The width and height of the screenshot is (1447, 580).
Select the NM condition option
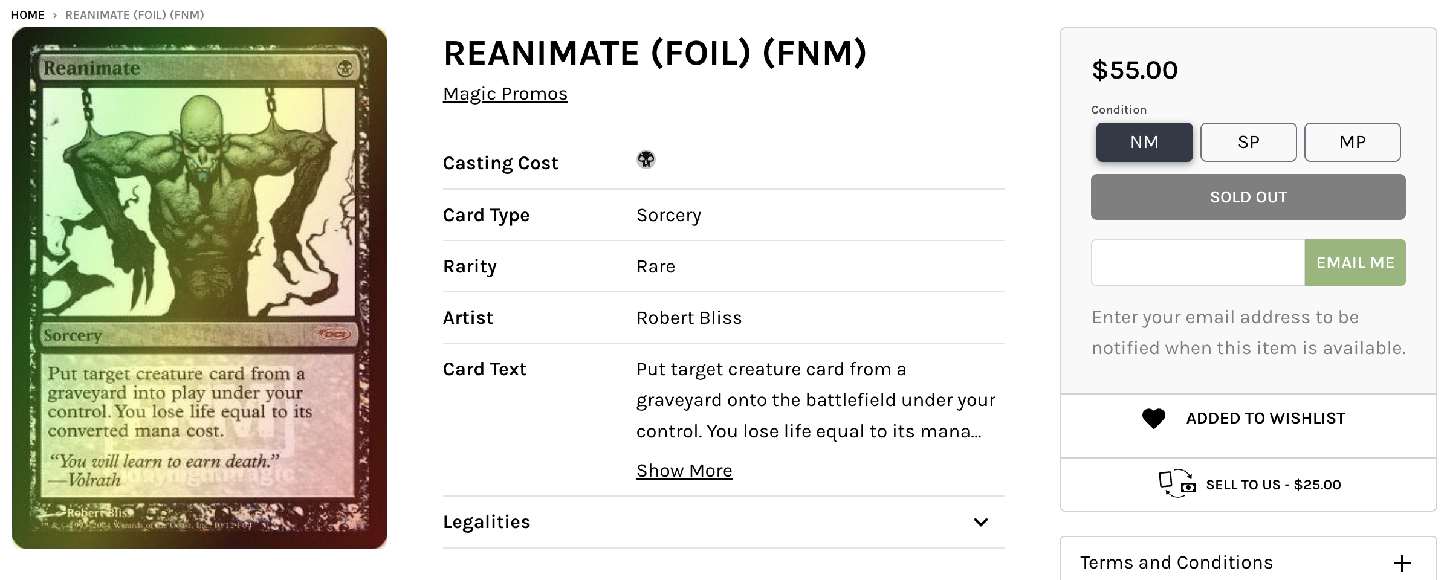1144,142
